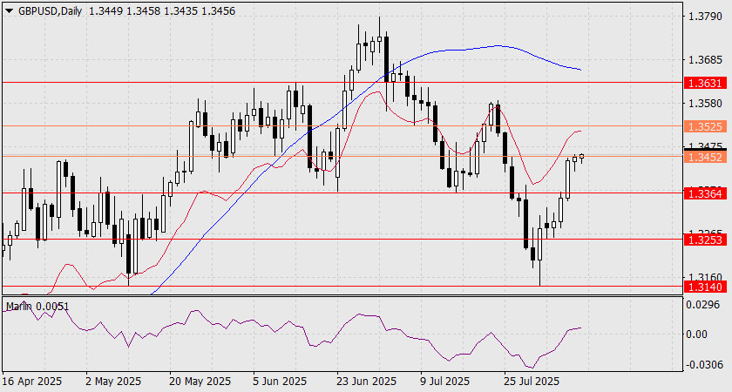Click the end of the purple Marlin oscillator line

(x=580, y=328)
